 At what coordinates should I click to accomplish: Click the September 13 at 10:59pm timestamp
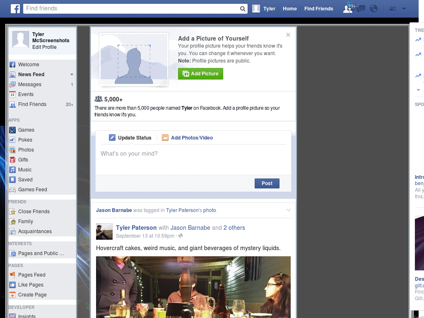click(145, 236)
